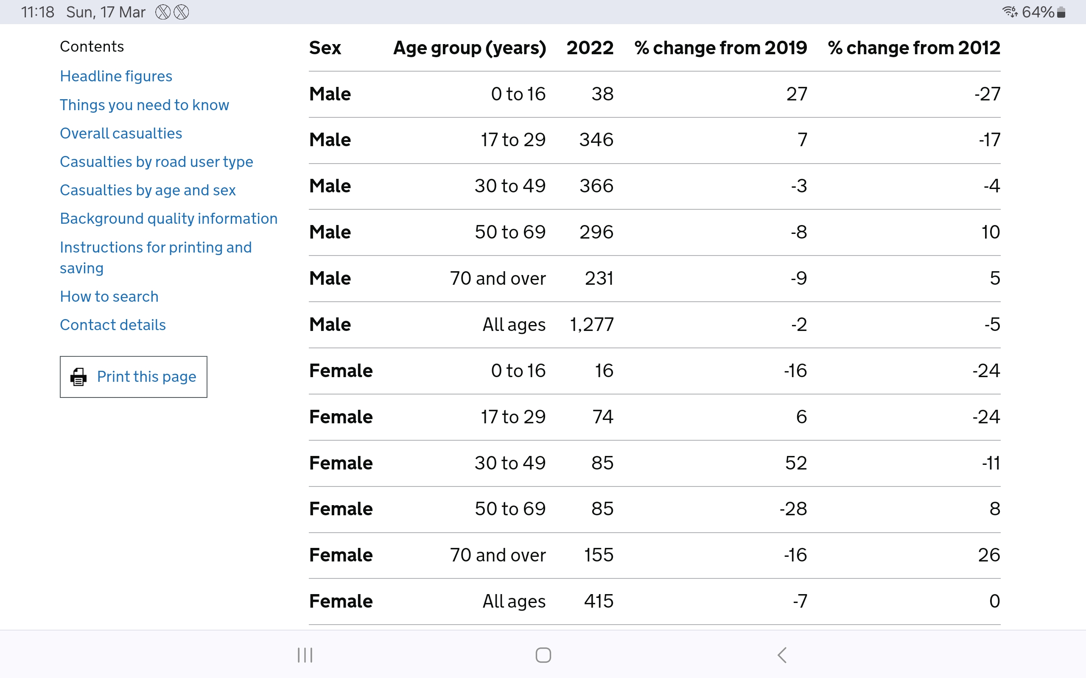Open Instructions for printing and saving
Viewport: 1086px width, 678px height.
(x=156, y=257)
